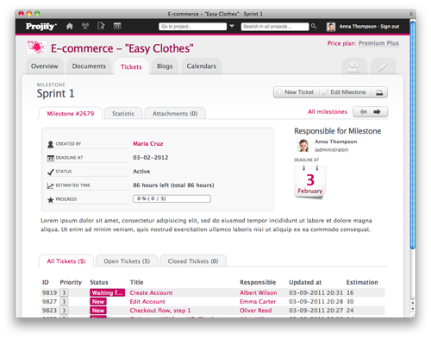Sort tickets by the ID column header
Image resolution: width=431 pixels, height=339 pixels.
(x=46, y=282)
